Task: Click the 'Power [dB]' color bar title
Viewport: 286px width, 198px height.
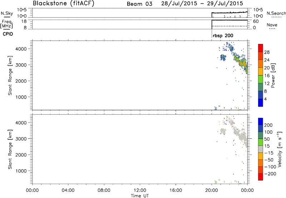Action: point(273,75)
